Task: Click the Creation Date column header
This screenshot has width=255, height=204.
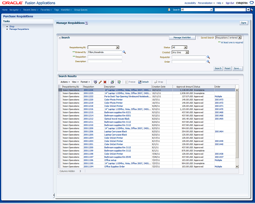Action: (x=162, y=87)
